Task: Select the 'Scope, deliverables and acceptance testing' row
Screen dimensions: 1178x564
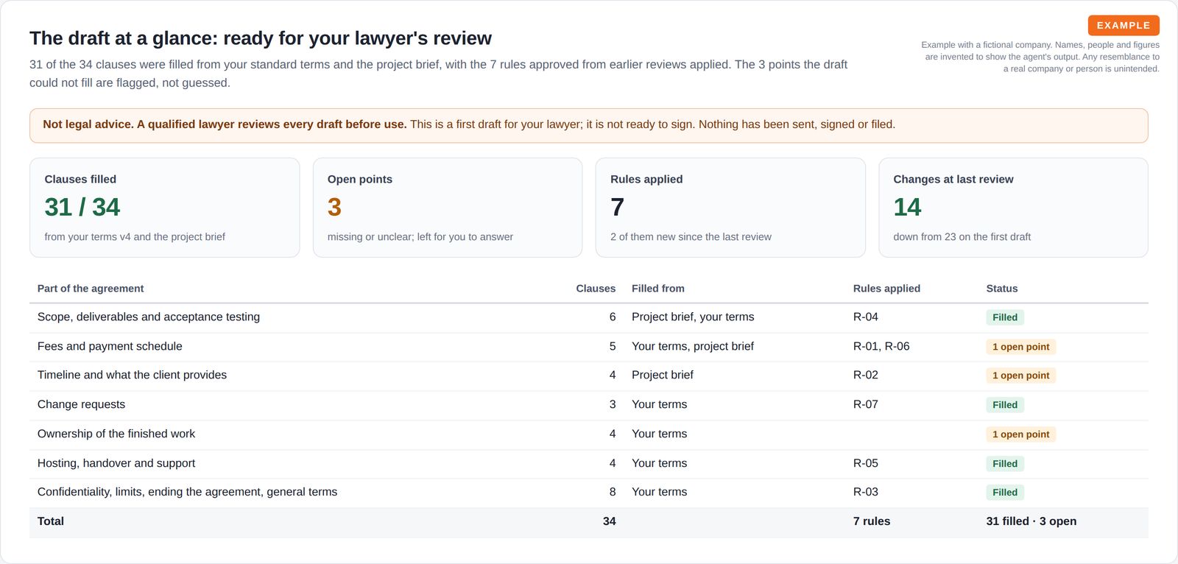Action: click(589, 317)
